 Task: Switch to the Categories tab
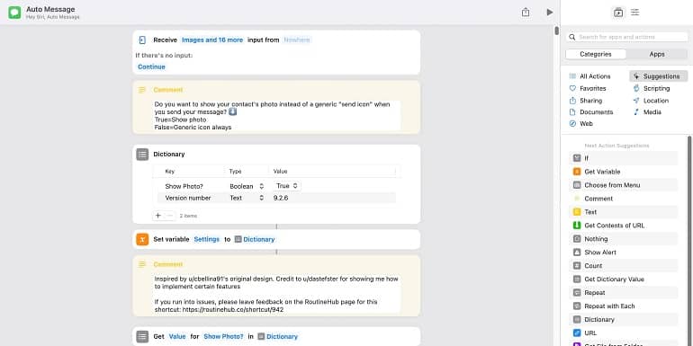pyautogui.click(x=596, y=54)
